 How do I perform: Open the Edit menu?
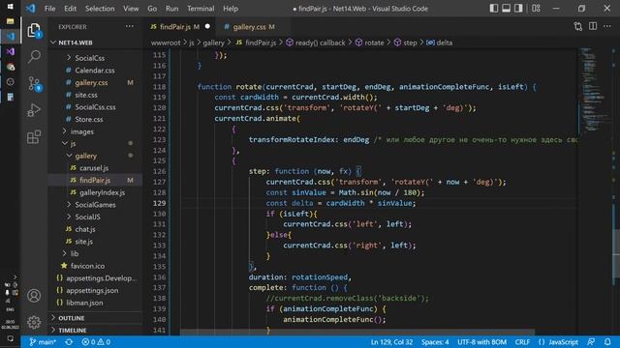(x=70, y=9)
